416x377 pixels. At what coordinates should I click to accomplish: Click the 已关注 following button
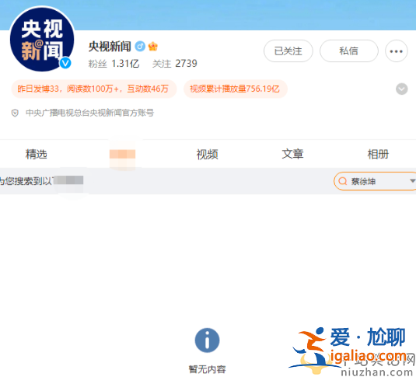(288, 51)
